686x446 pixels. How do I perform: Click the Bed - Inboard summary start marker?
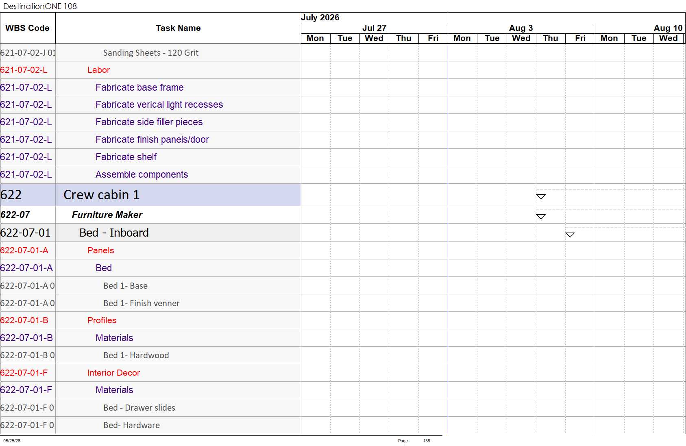pos(570,235)
